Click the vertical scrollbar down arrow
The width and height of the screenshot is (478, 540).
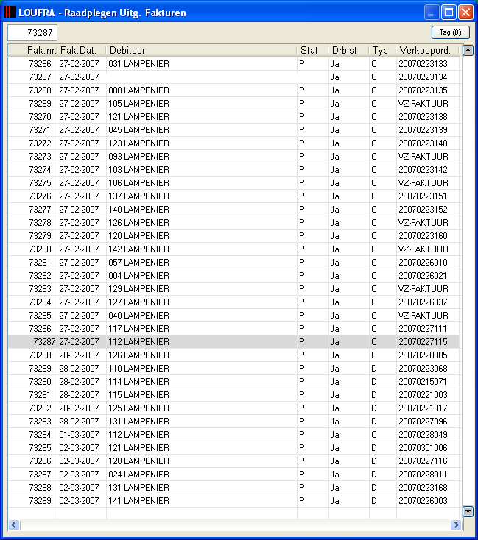point(468,511)
